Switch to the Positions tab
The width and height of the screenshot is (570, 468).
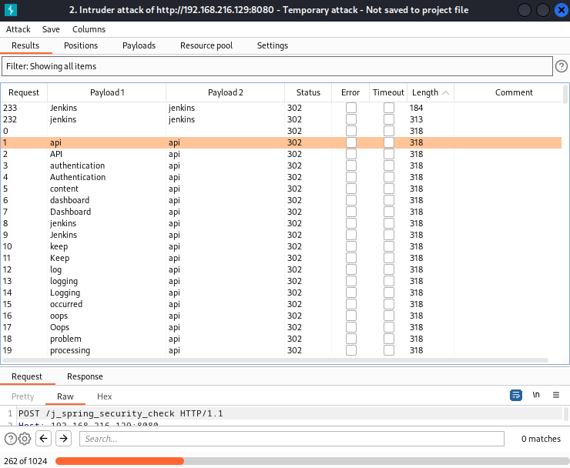[x=81, y=45]
